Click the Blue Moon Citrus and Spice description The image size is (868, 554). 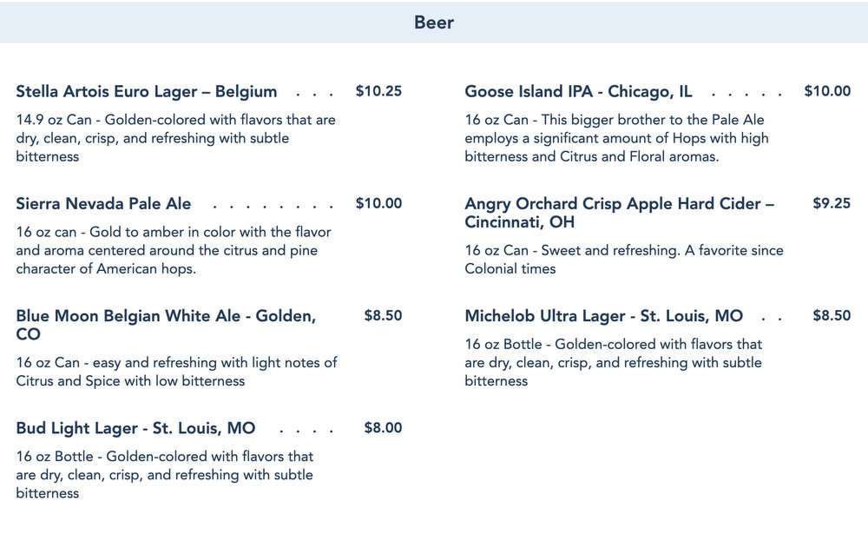pos(176,372)
